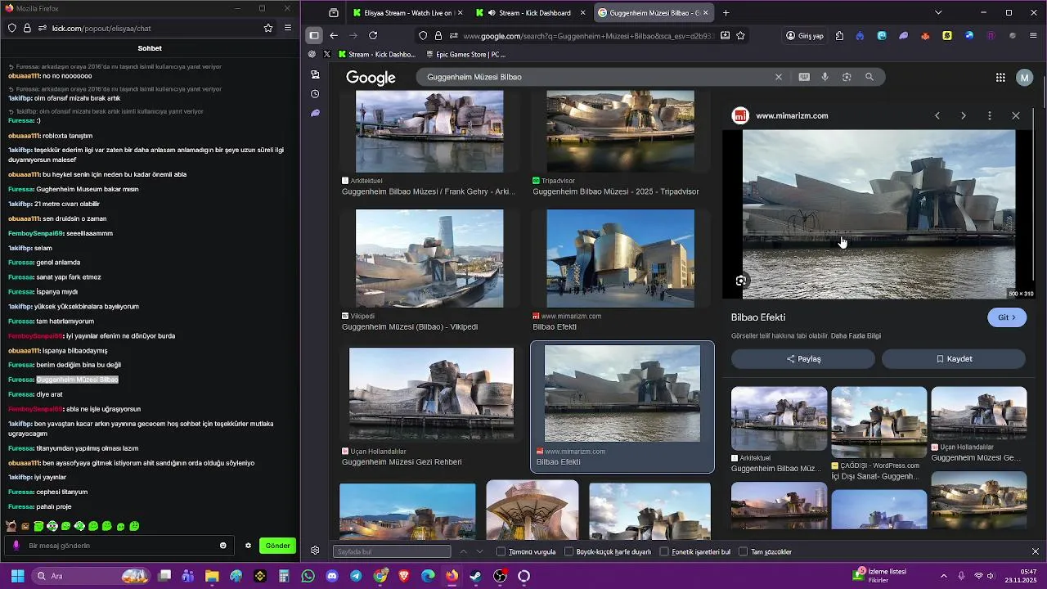Viewport: 1047px width, 589px height.
Task: Open the Google on-screen keyboard
Action: tap(804, 77)
